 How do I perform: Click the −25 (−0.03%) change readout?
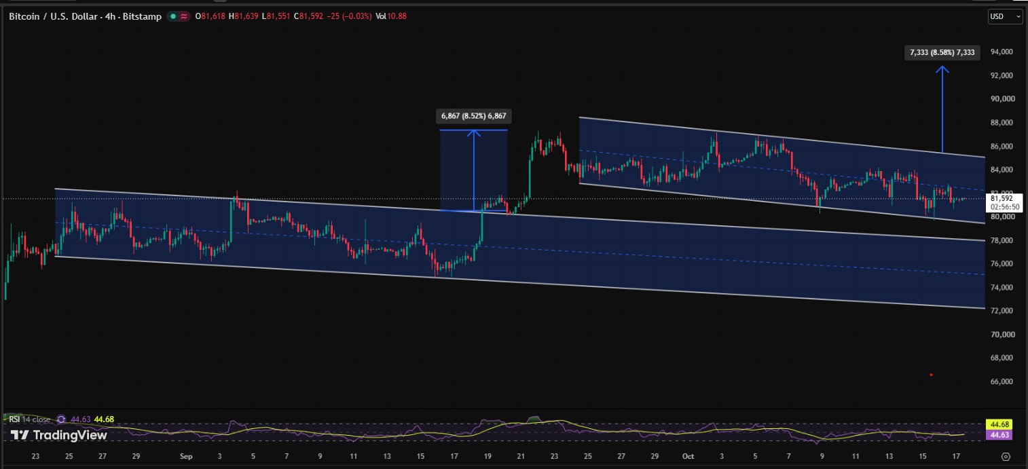(x=349, y=16)
